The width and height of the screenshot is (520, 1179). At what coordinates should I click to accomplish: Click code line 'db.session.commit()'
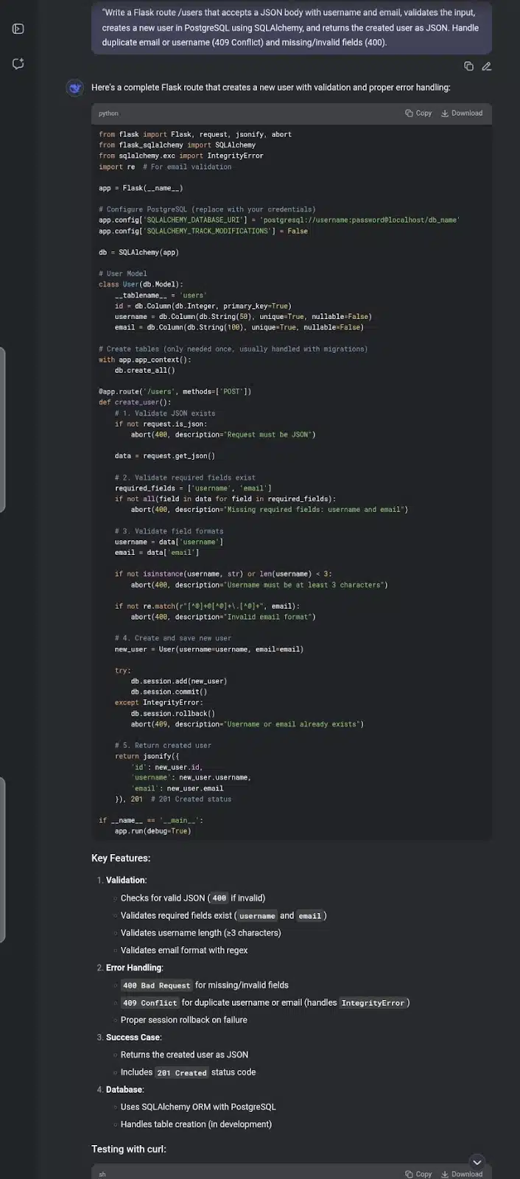169,692
